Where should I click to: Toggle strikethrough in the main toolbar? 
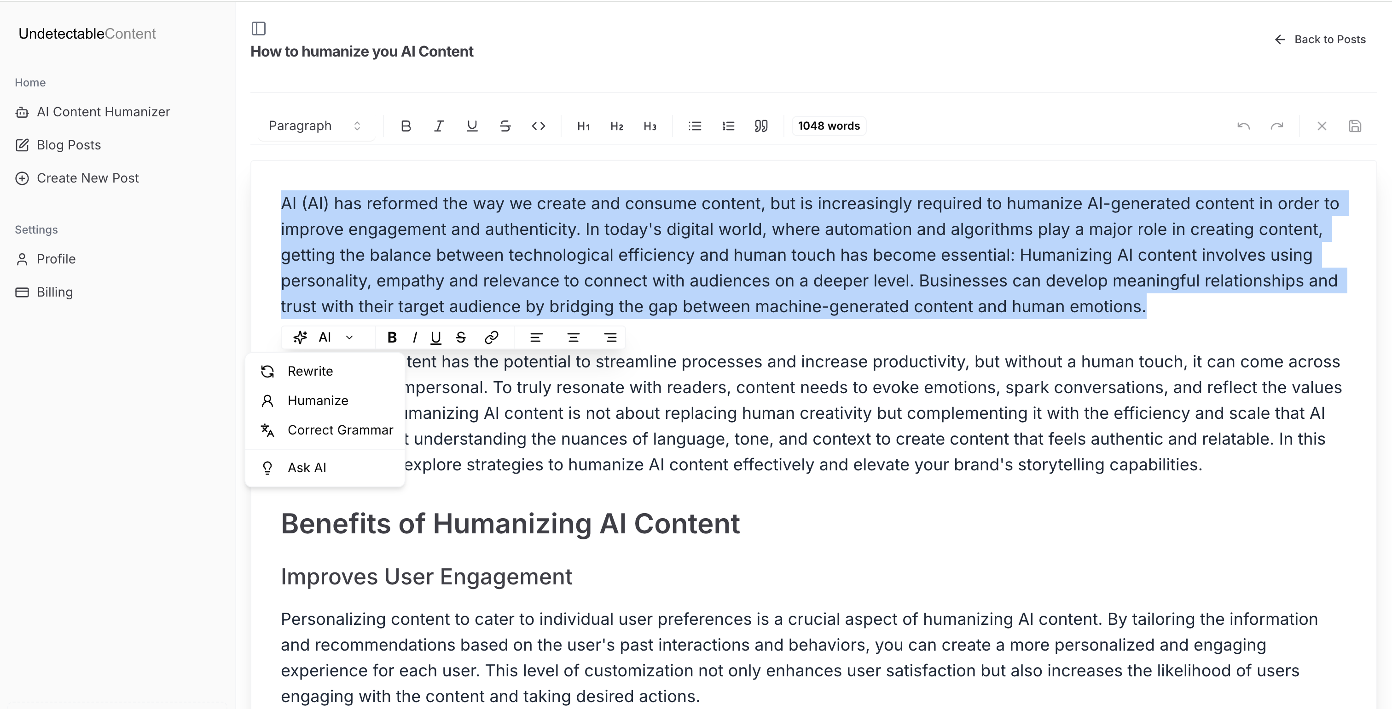point(505,126)
